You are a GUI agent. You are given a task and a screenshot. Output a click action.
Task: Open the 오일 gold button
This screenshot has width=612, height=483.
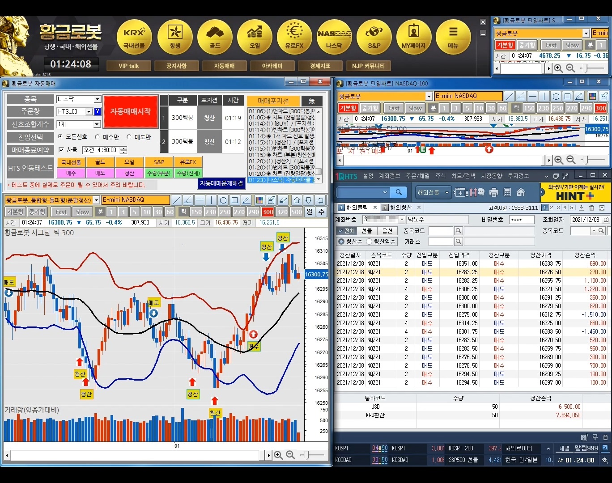pos(255,37)
